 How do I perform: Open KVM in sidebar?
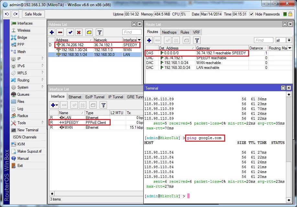(x=21, y=144)
